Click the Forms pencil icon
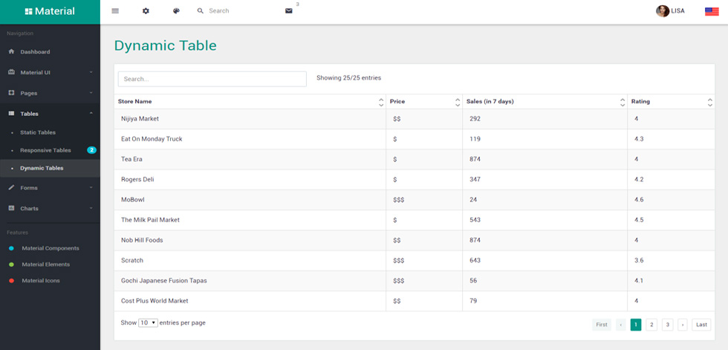The image size is (728, 350). click(12, 187)
